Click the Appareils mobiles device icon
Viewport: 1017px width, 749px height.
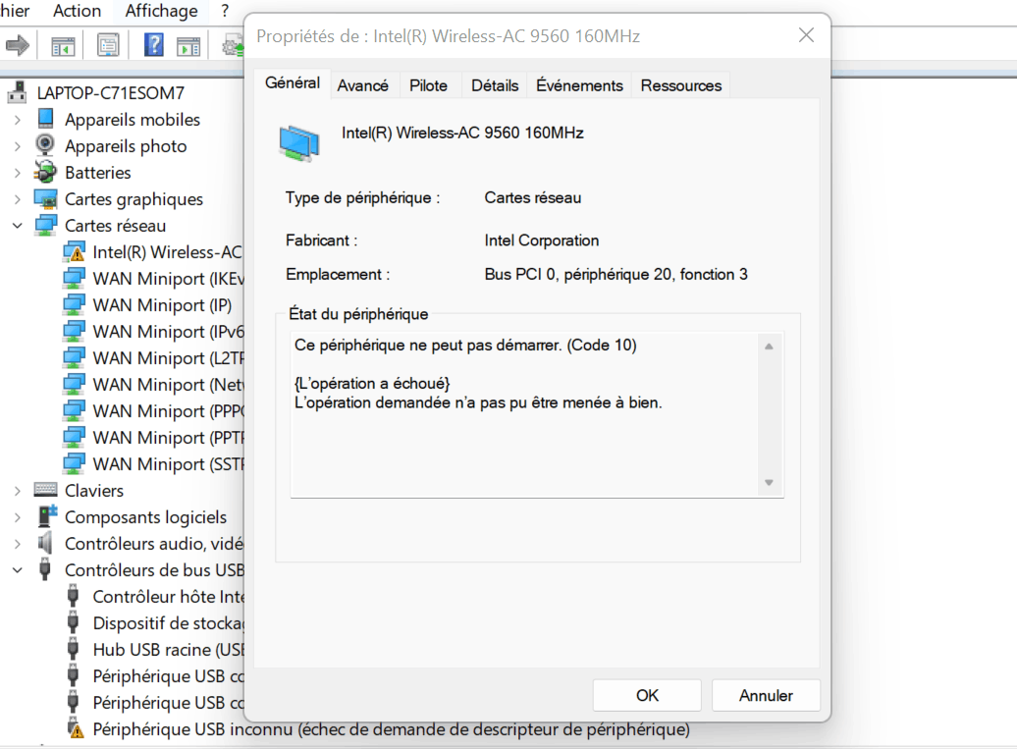point(45,119)
